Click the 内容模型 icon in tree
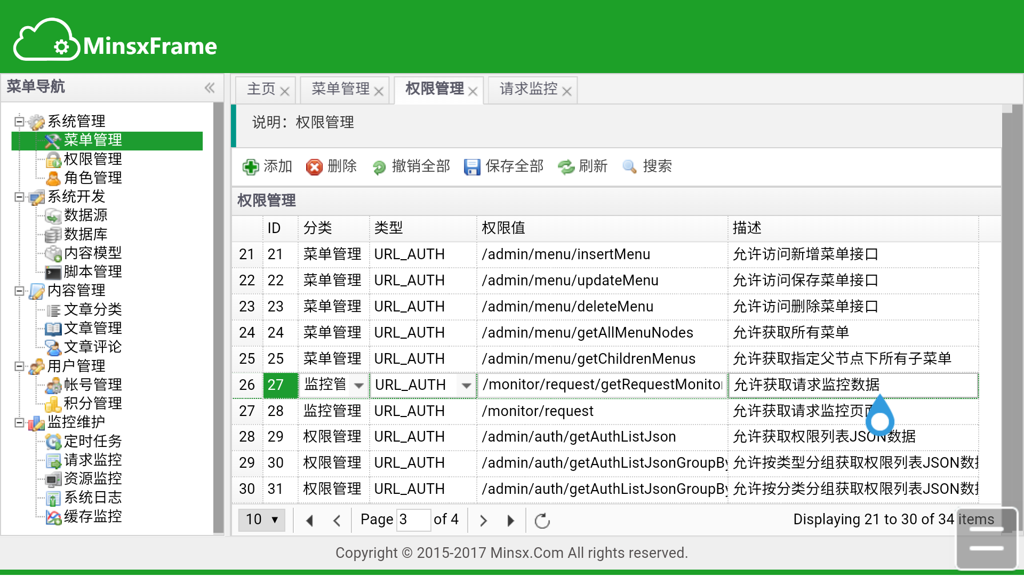 point(53,253)
